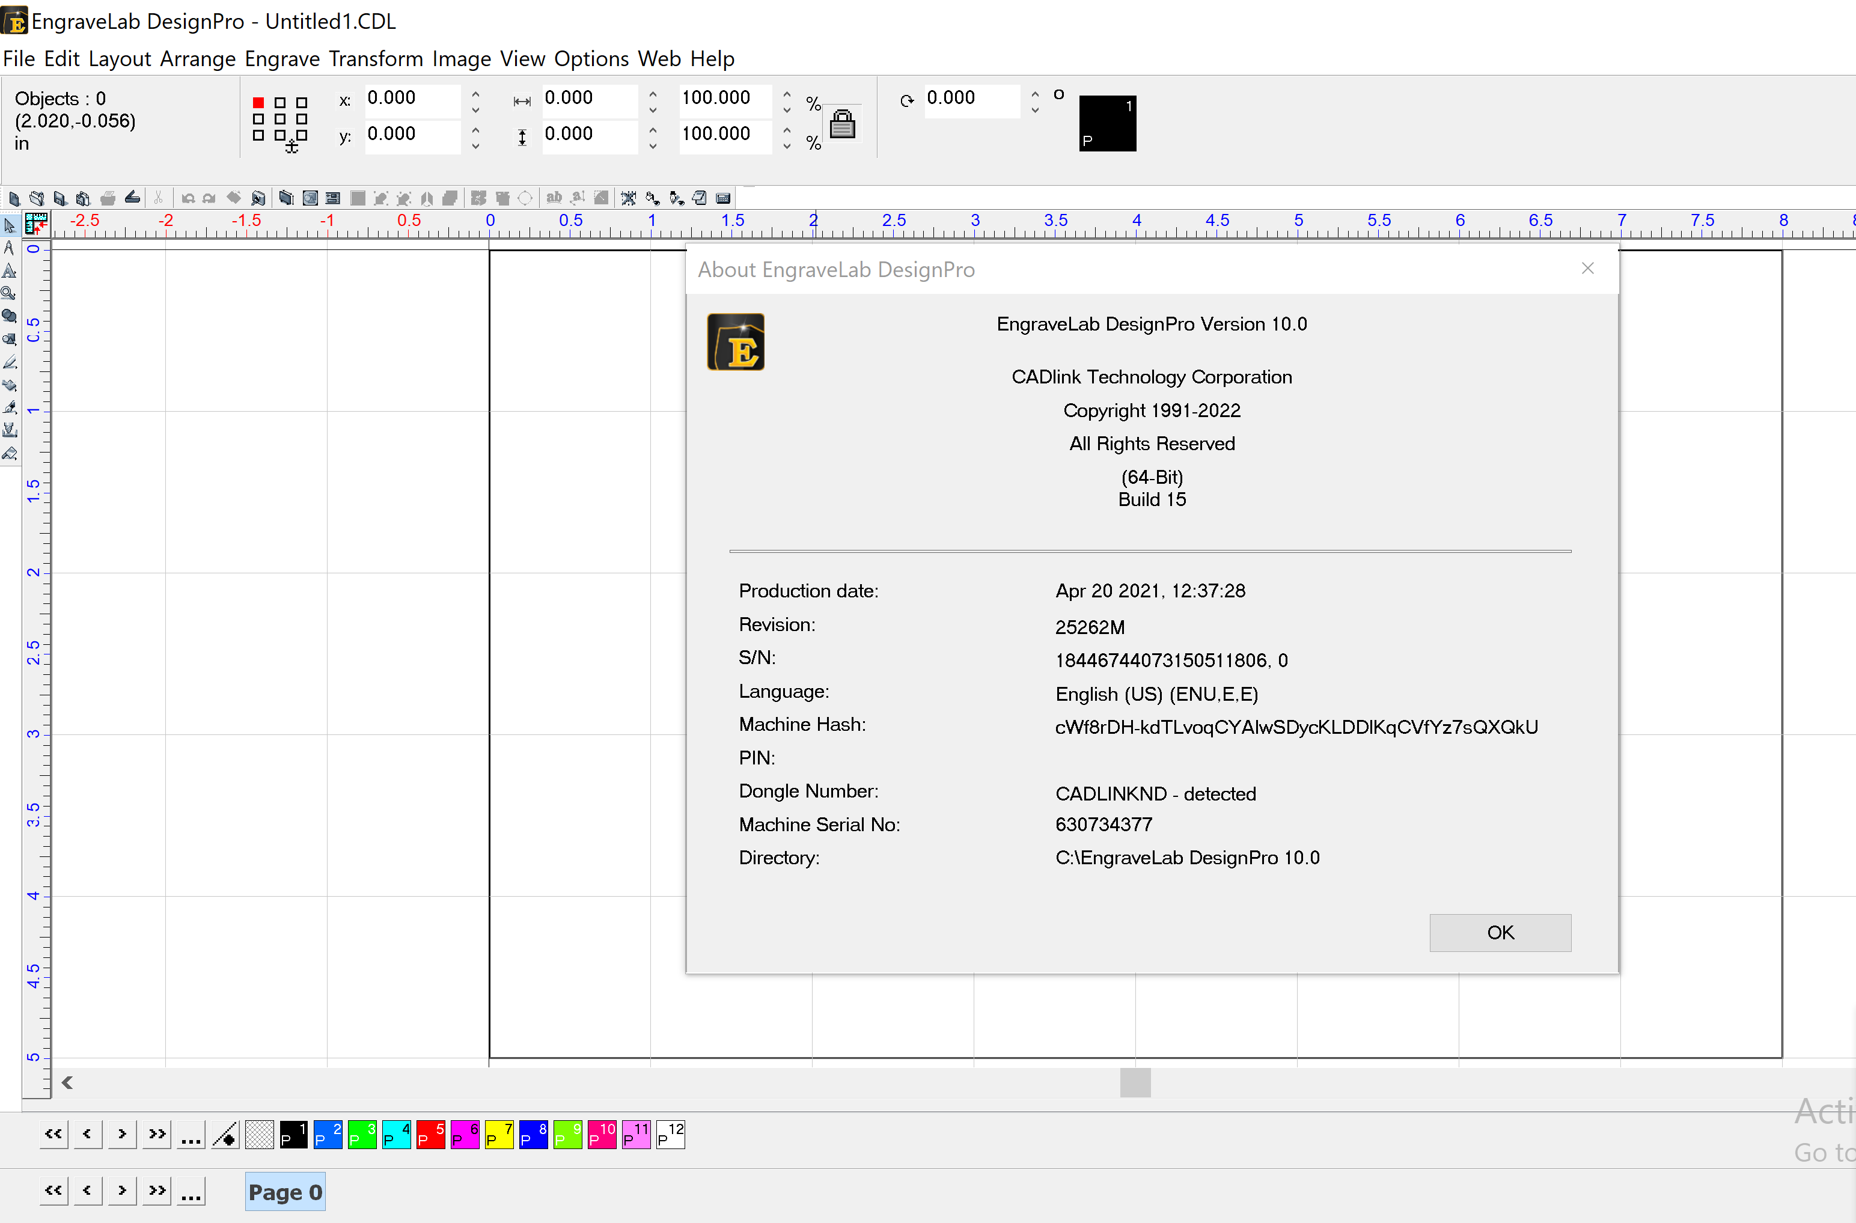Click the Print icon in the toolbar
The image size is (1856, 1223).
(x=108, y=198)
